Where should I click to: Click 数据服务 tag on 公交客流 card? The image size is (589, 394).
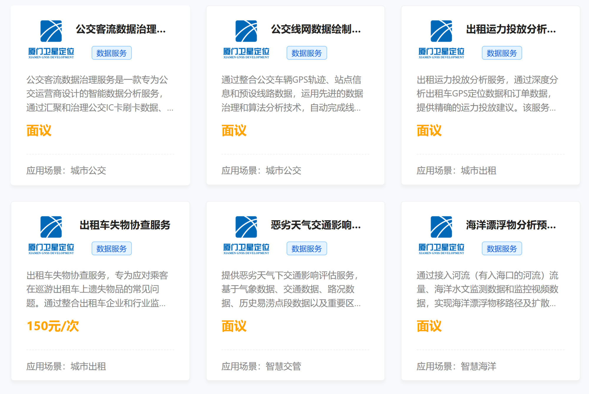point(112,53)
